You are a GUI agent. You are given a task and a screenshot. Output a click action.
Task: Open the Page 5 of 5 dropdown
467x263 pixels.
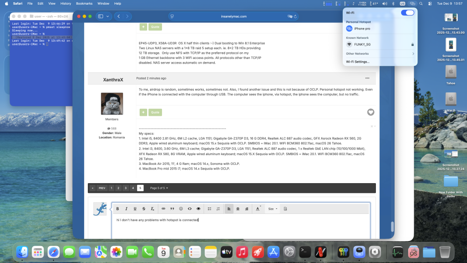[x=159, y=188]
